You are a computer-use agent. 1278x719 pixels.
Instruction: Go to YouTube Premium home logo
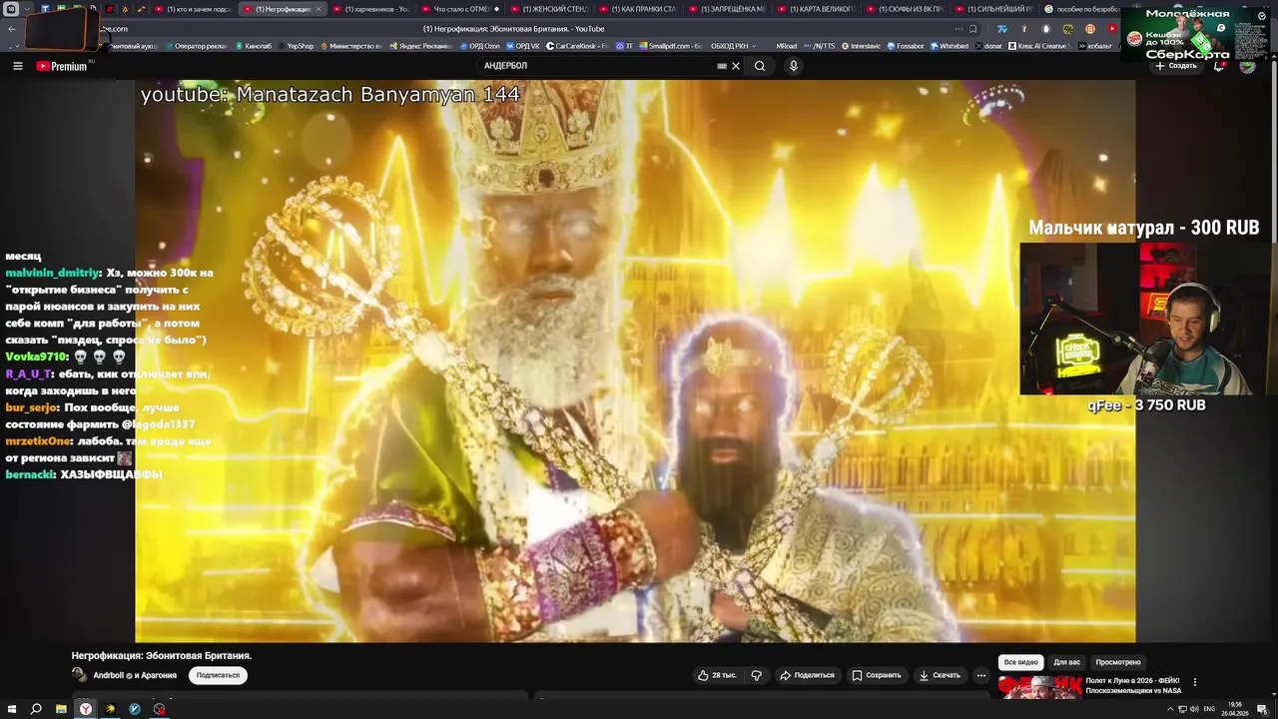[x=61, y=66]
